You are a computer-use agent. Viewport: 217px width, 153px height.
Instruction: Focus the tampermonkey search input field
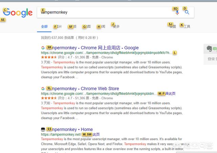105,12
